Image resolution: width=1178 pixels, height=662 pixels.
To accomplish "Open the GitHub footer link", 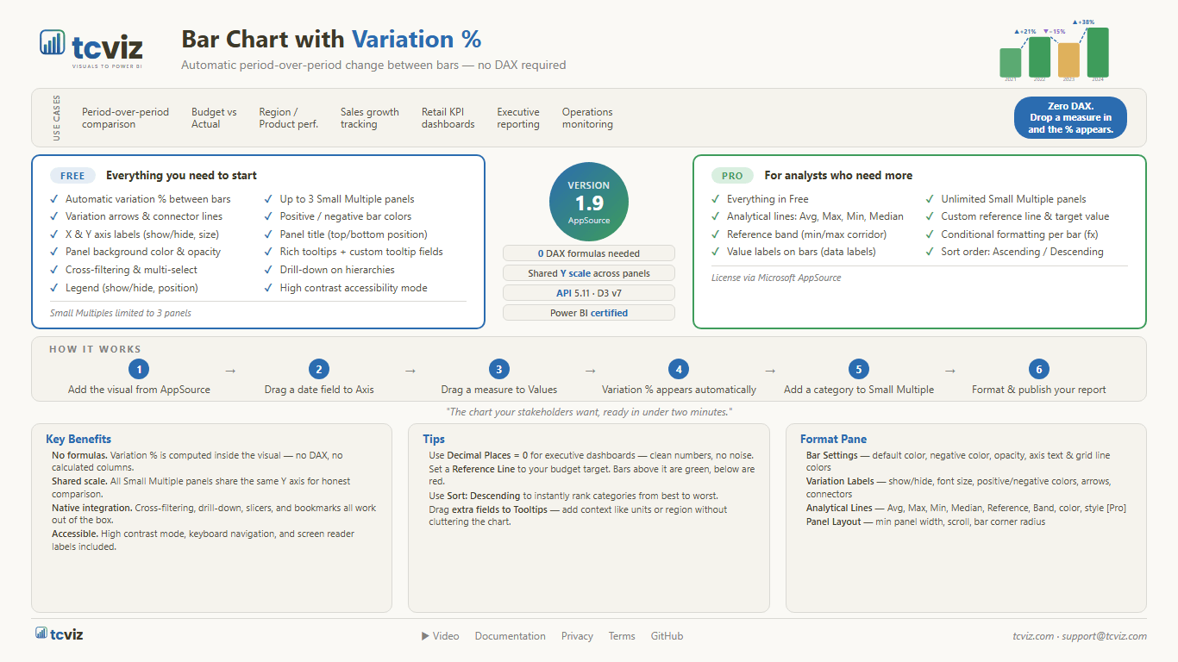I will [667, 636].
